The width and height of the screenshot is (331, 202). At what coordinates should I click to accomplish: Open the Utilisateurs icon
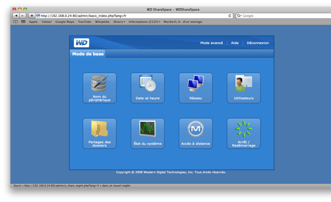click(244, 88)
